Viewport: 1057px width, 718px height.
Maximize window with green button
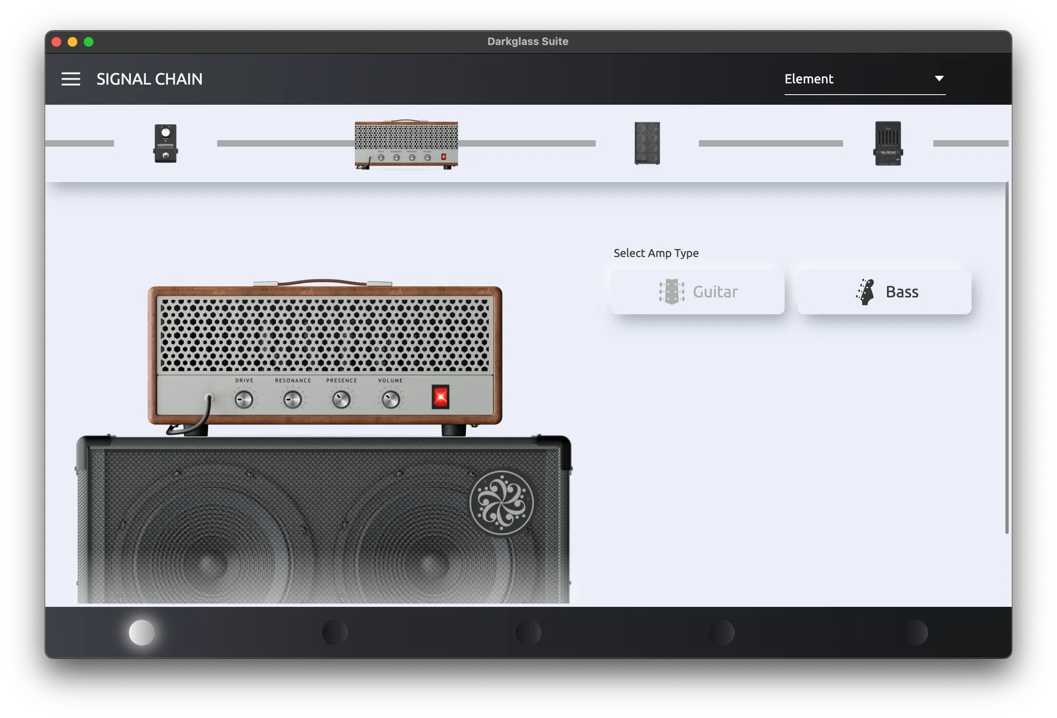tap(89, 42)
